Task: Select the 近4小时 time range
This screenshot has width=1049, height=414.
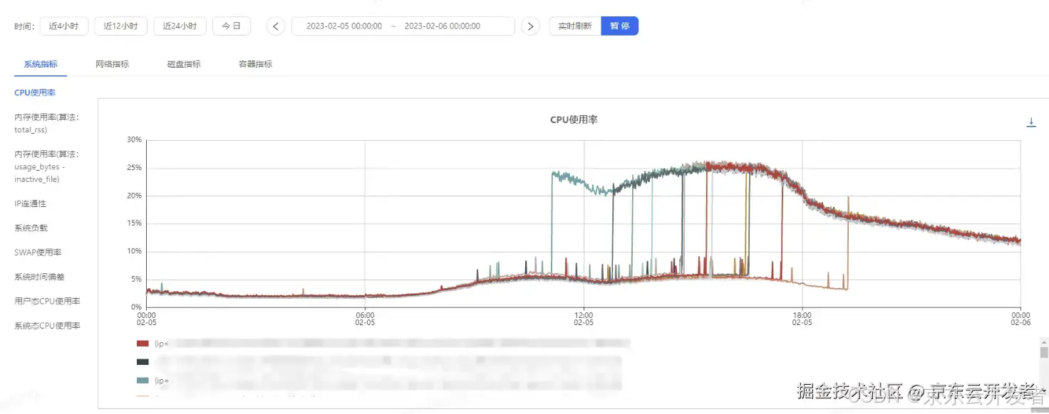Action: [64, 26]
